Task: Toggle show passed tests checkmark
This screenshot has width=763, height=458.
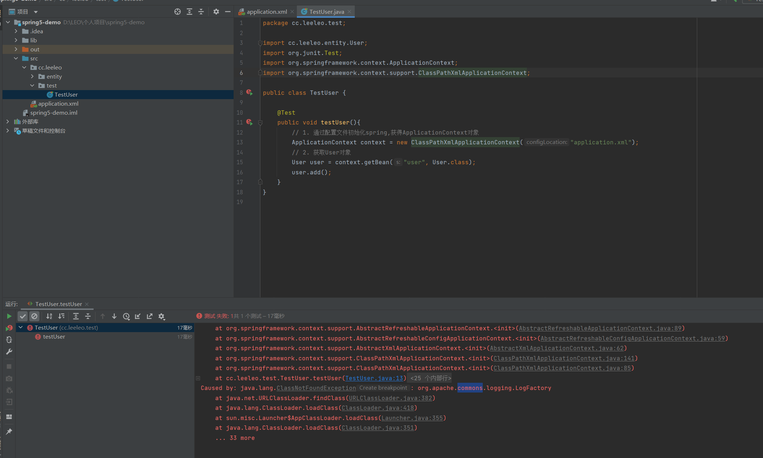Action: (x=23, y=316)
